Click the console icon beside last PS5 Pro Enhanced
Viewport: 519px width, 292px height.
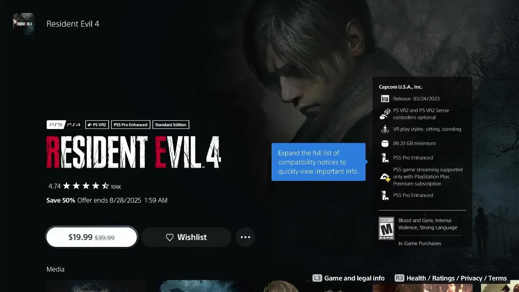[385, 195]
